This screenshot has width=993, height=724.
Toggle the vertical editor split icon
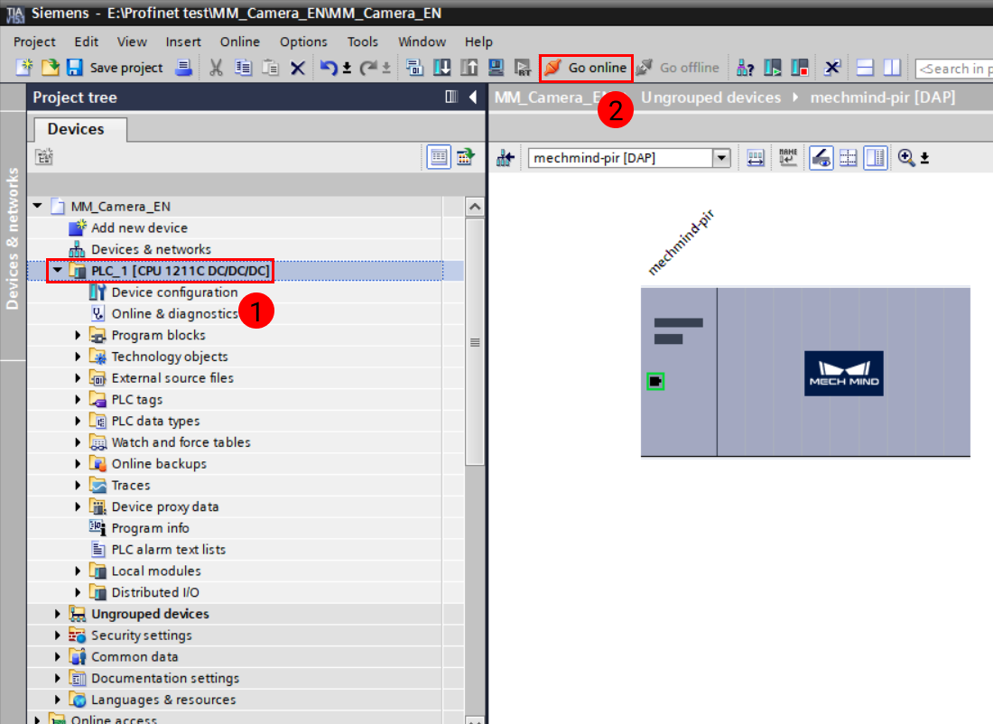click(892, 68)
